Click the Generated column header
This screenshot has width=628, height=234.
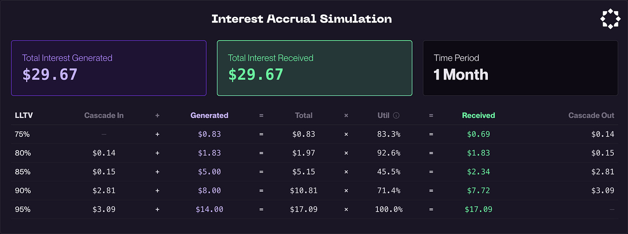click(210, 115)
